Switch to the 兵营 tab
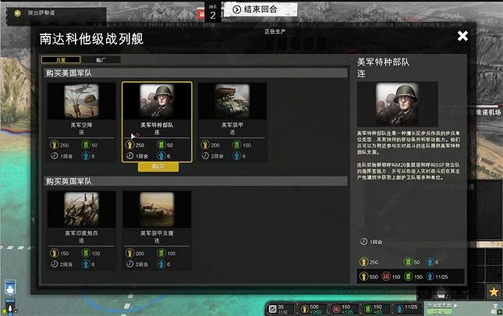Image resolution: width=503 pixels, height=316 pixels. click(x=61, y=60)
